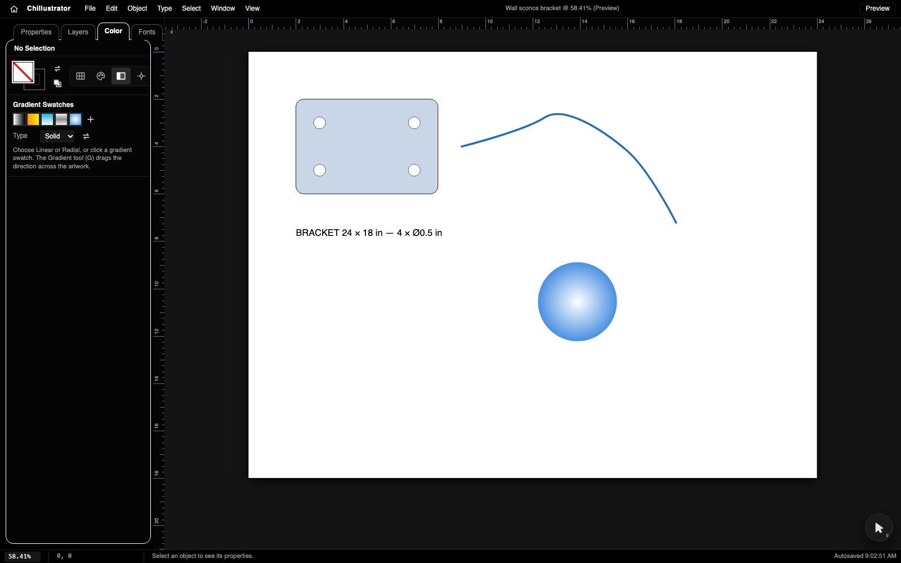Select the light blue bracket rectangle
The width and height of the screenshot is (901, 563).
tap(367, 146)
